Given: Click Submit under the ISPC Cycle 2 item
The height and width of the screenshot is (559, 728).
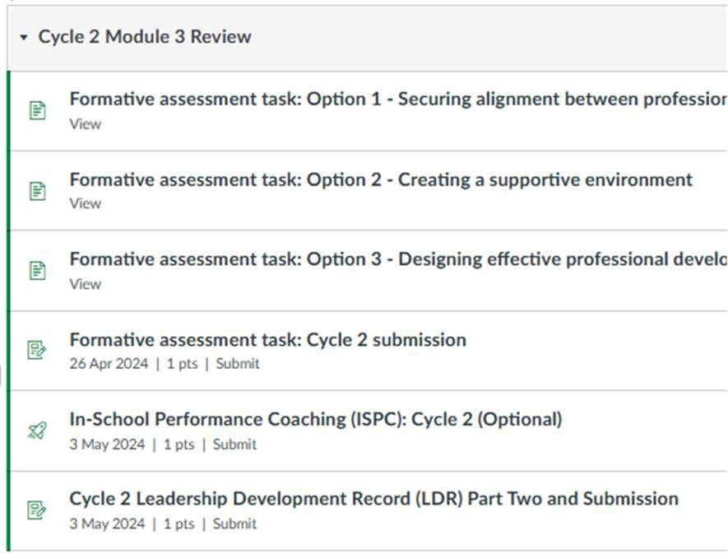Looking at the screenshot, I should (x=234, y=445).
